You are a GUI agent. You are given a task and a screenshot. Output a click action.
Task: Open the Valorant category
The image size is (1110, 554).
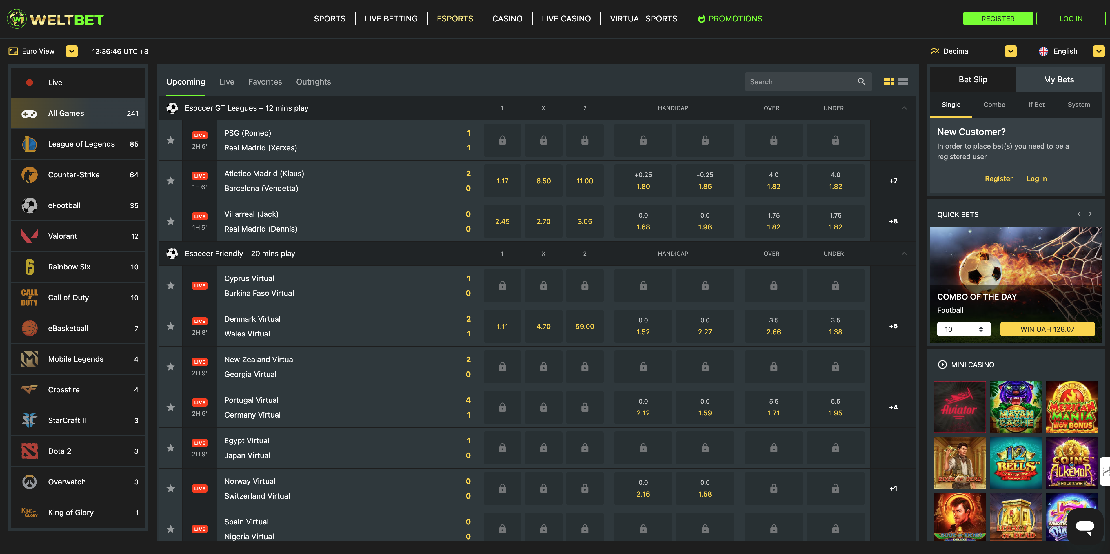[x=78, y=236]
